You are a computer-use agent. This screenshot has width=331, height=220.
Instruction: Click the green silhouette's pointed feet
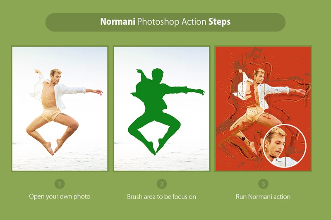click(156, 149)
